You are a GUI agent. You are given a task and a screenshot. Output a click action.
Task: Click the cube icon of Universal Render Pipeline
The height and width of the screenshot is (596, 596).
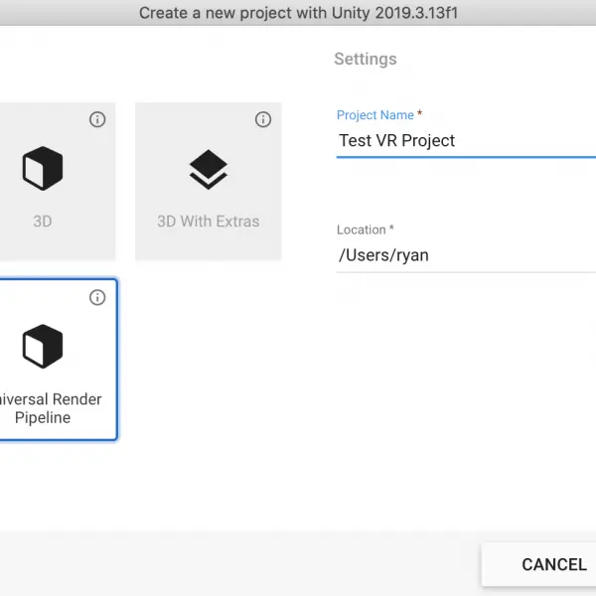point(43,347)
